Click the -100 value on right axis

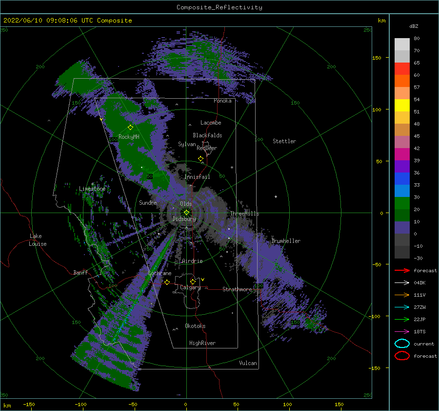point(375,316)
